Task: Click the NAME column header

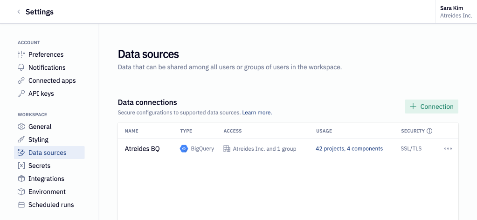Action: [x=131, y=131]
